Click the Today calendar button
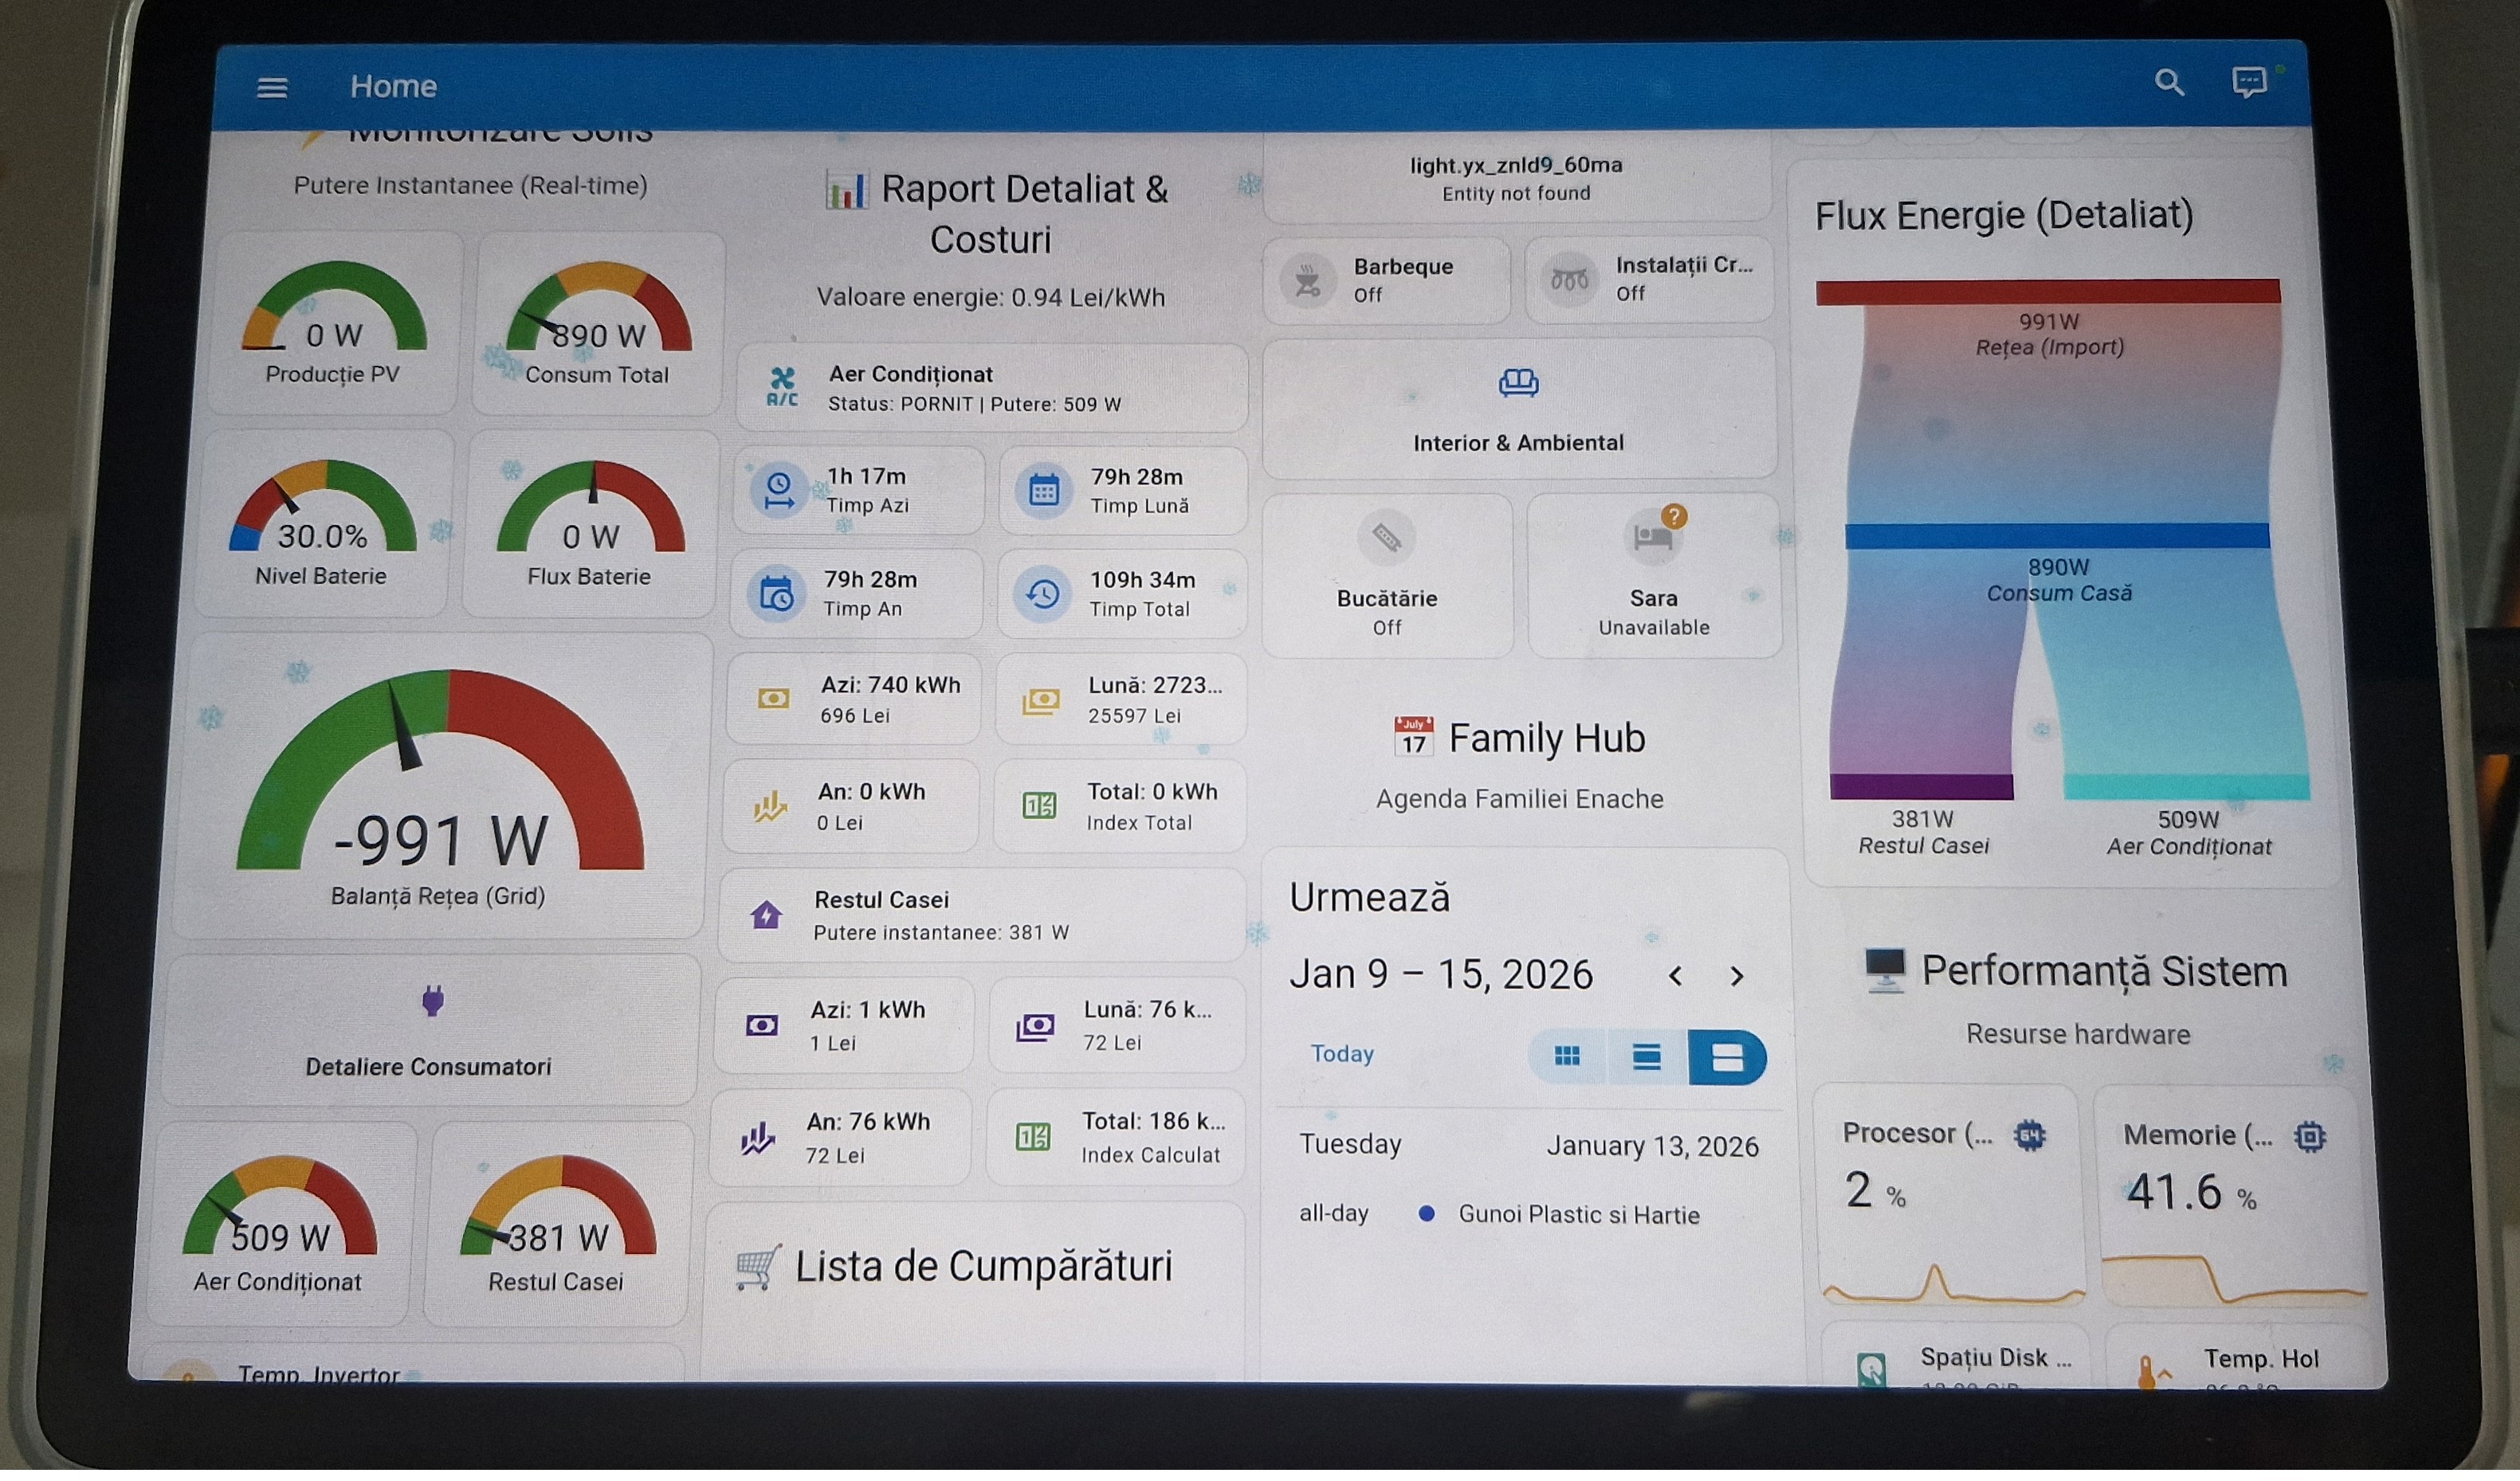 pyautogui.click(x=1342, y=1054)
